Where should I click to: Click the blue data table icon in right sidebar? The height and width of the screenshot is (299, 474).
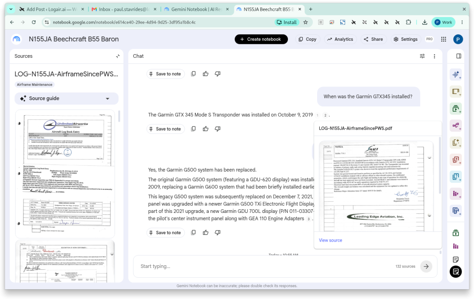click(456, 211)
